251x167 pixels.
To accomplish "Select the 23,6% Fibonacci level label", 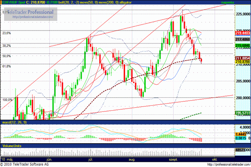I will tap(7, 33).
